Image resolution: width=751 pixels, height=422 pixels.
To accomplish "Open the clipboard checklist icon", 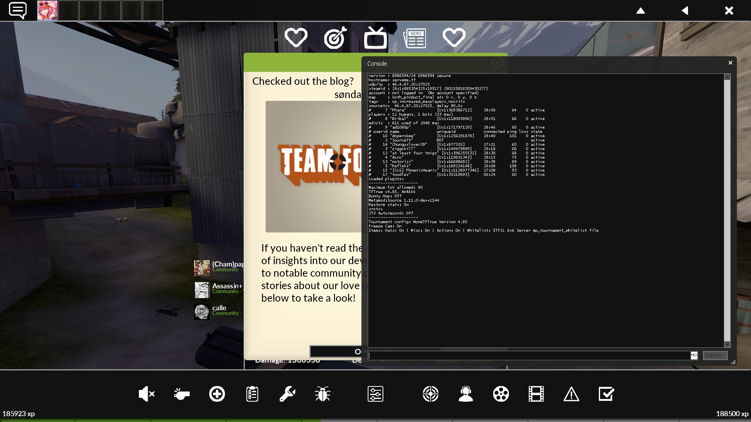I will coord(252,394).
